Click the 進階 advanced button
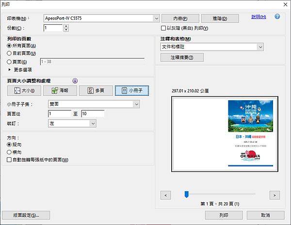This screenshot has height=225, width=291. point(220,18)
